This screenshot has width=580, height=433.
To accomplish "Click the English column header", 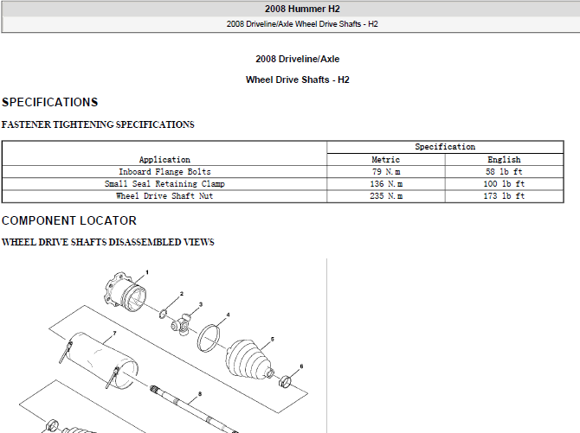I will pyautogui.click(x=504, y=160).
